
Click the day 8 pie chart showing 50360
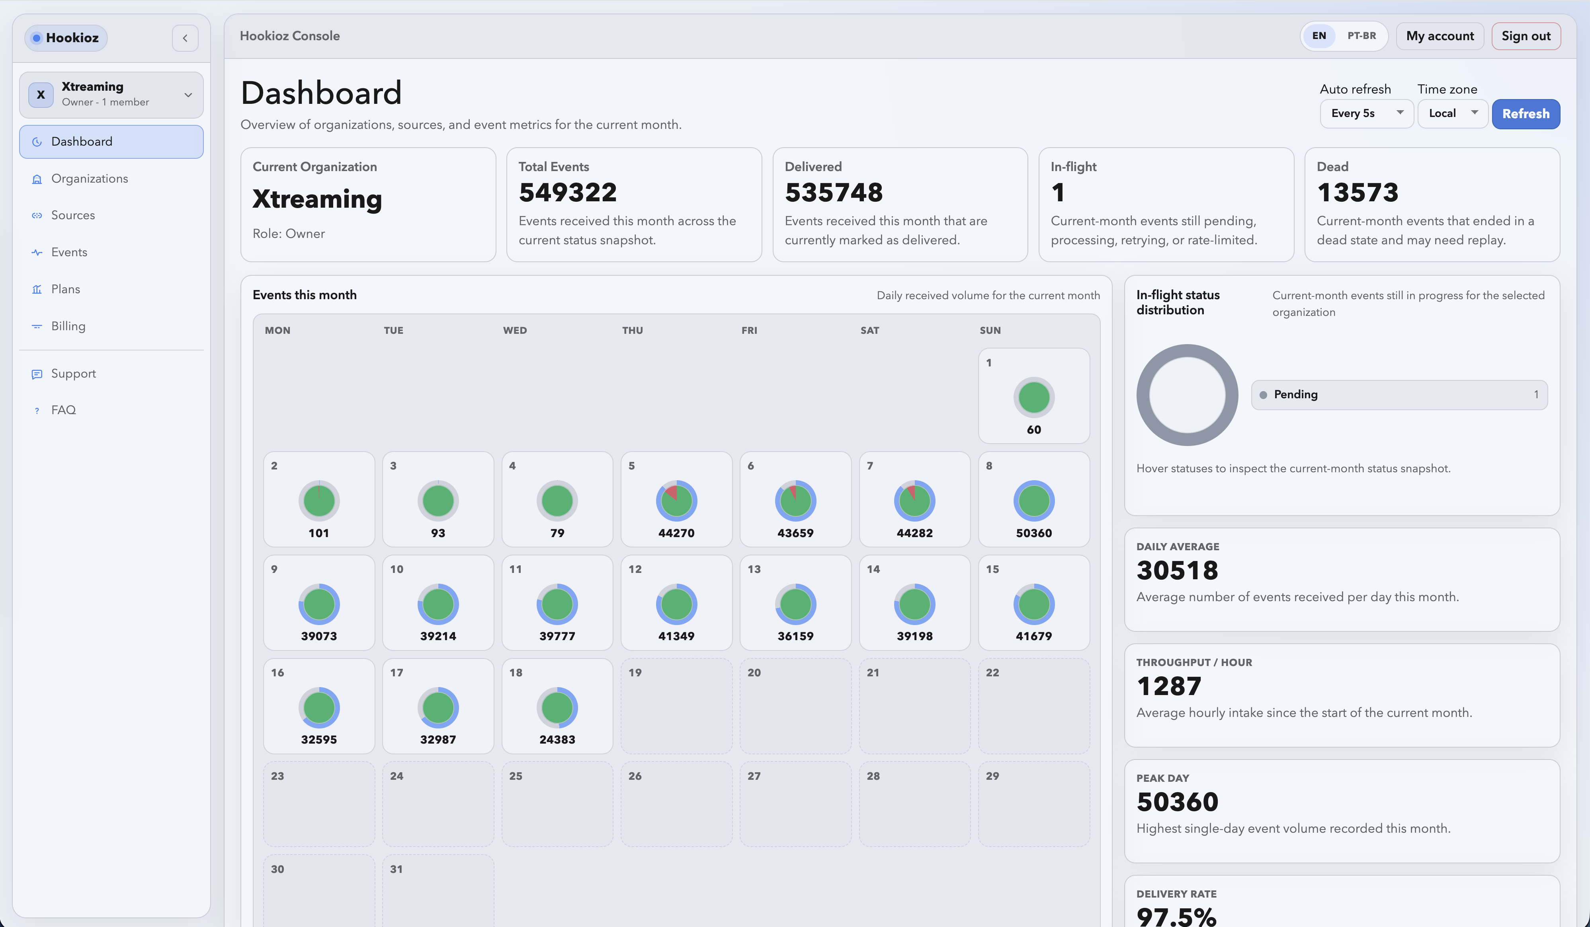(x=1033, y=501)
